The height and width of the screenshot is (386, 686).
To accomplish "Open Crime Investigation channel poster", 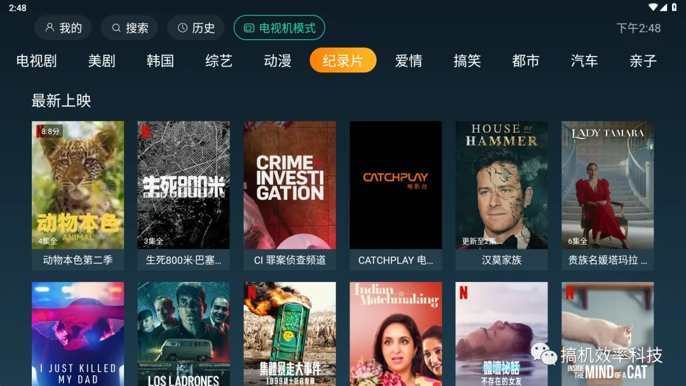I will (x=290, y=196).
